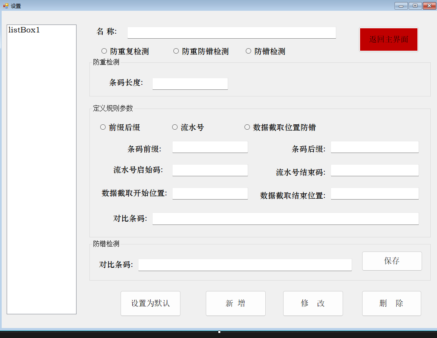437x338 pixels.
Task: Click the 设置为默认 button
Action: click(151, 303)
